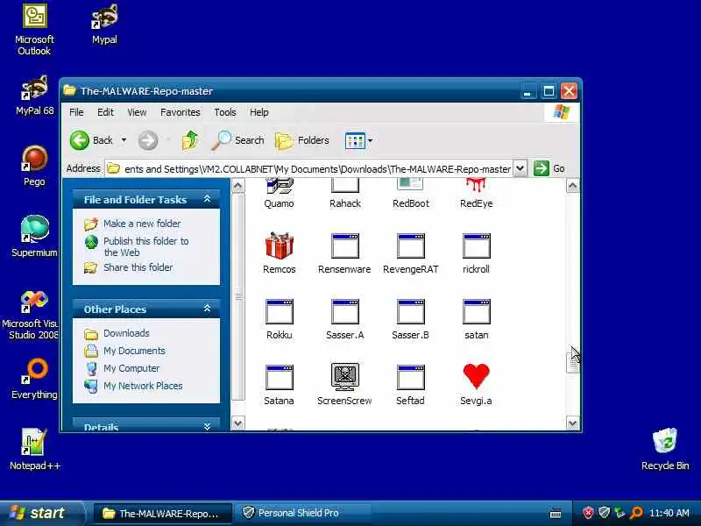Viewport: 701px width, 526px height.
Task: Click the left task pane scroll down arrow
Action: pyautogui.click(x=237, y=423)
